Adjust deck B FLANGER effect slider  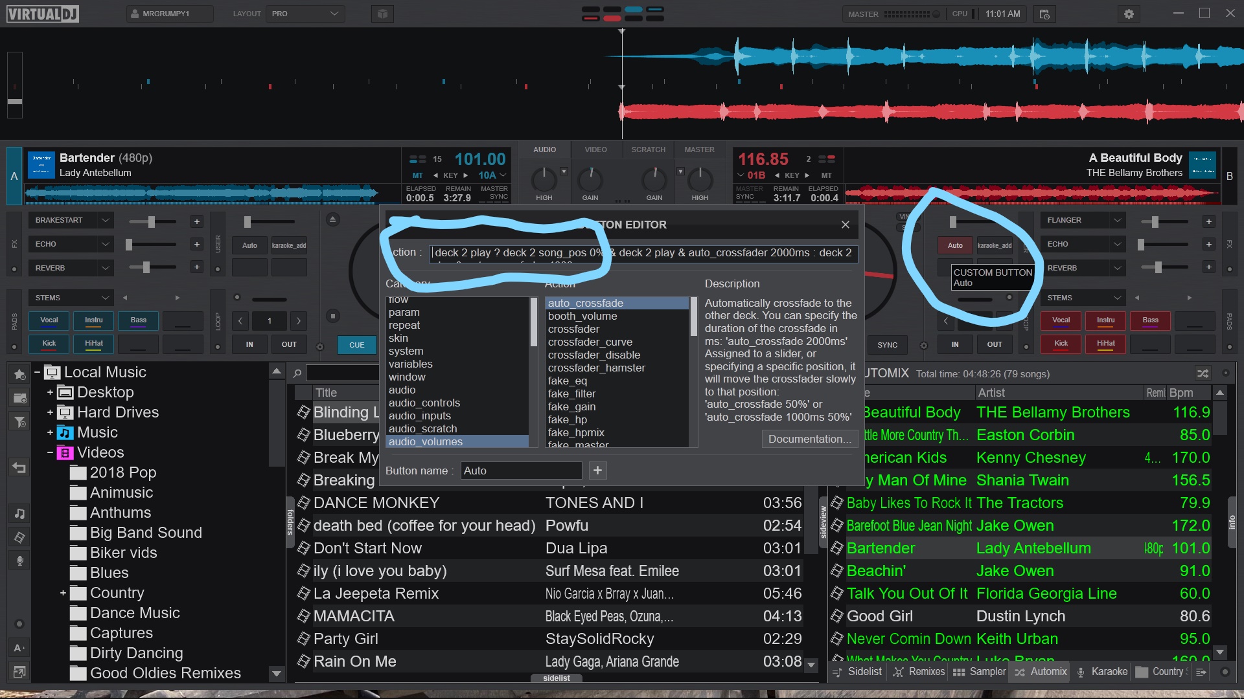tap(1164, 222)
